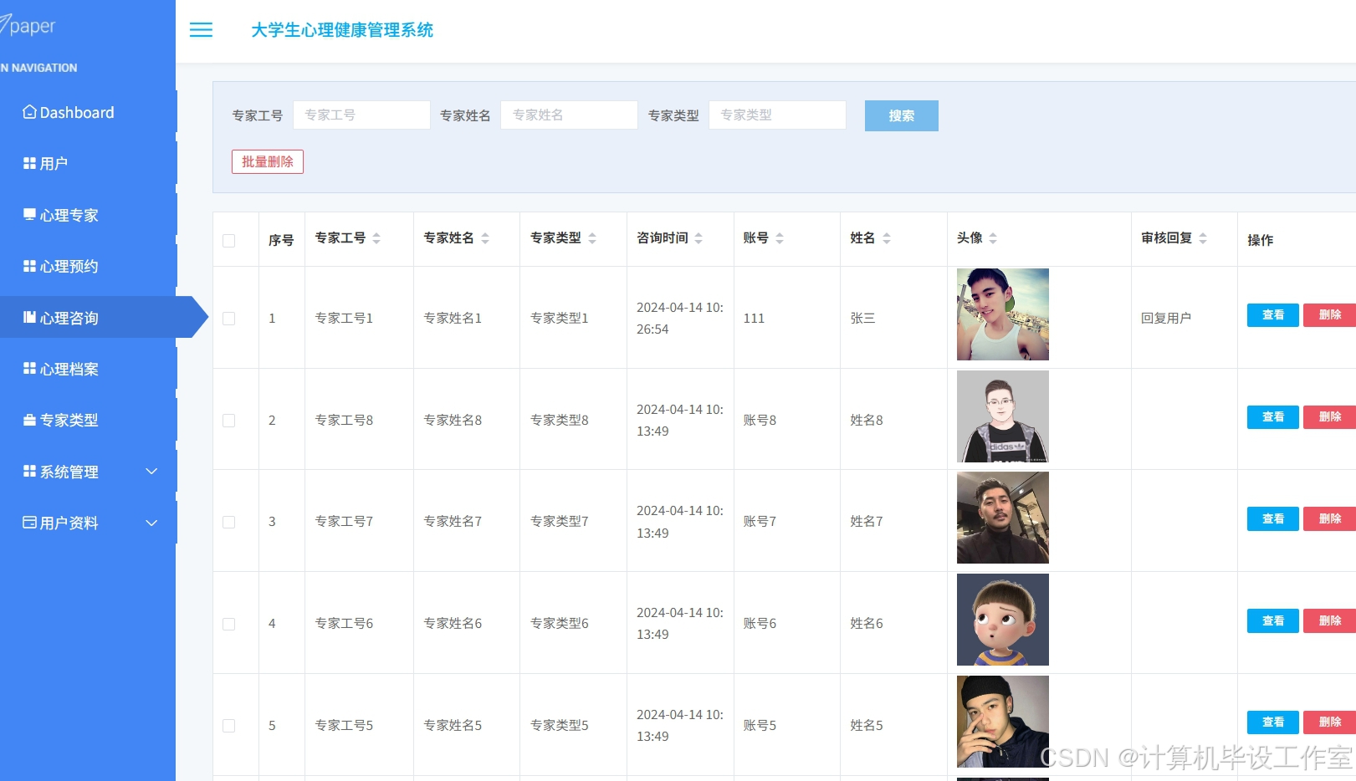Check the checkbox for row 1

pos(228,318)
